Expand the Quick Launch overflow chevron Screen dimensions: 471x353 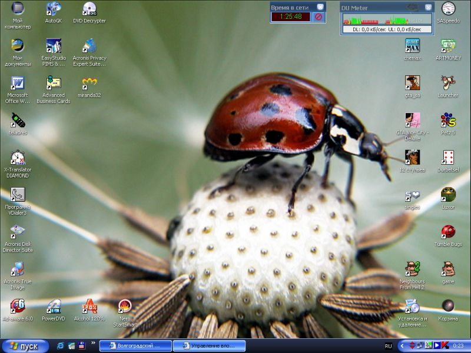tap(93, 343)
